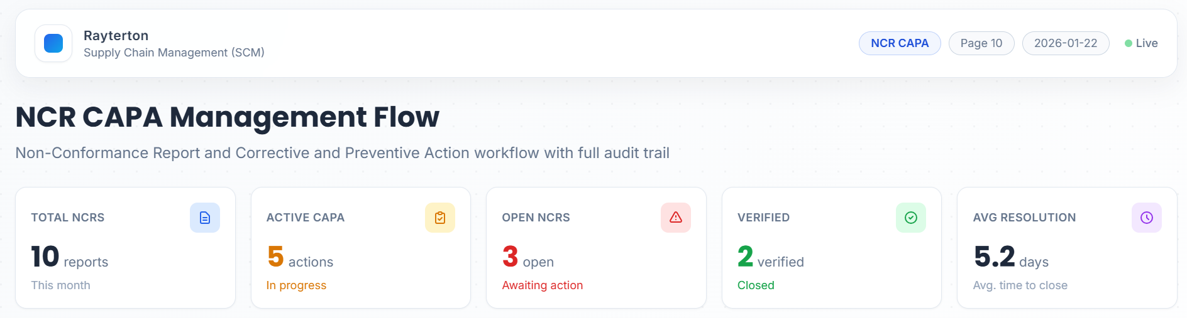Click the green Live status dot
This screenshot has width=1187, height=318.
(x=1129, y=43)
